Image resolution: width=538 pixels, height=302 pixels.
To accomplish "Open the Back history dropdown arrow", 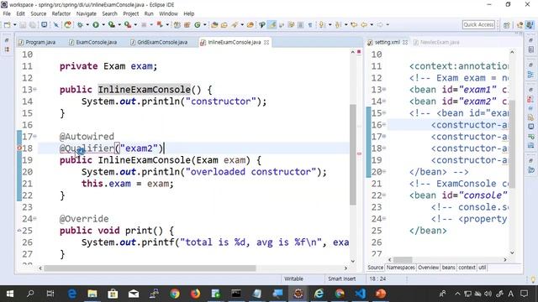I will click(372, 24).
